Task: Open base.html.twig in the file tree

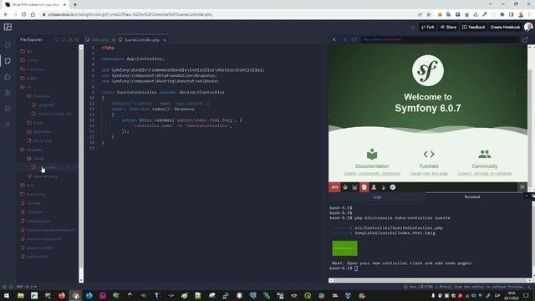Action: [x=45, y=176]
